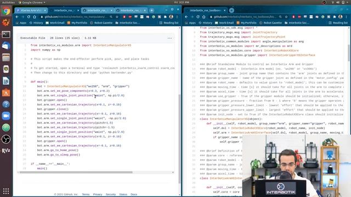This screenshot has height=197, width=351.
Task: Close the interbotix_ros_toolbox tab
Action: coord(225,10)
